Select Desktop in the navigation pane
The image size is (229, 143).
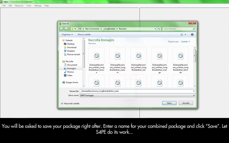tap(69, 44)
